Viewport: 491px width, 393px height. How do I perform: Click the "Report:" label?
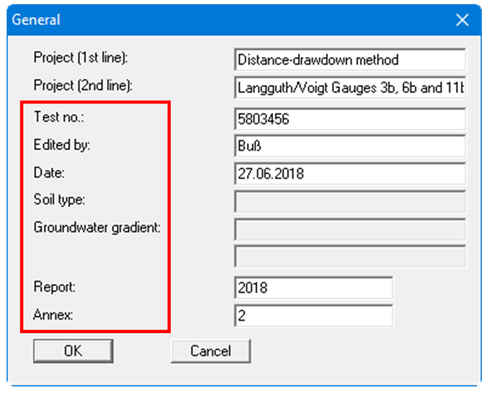pyautogui.click(x=54, y=287)
